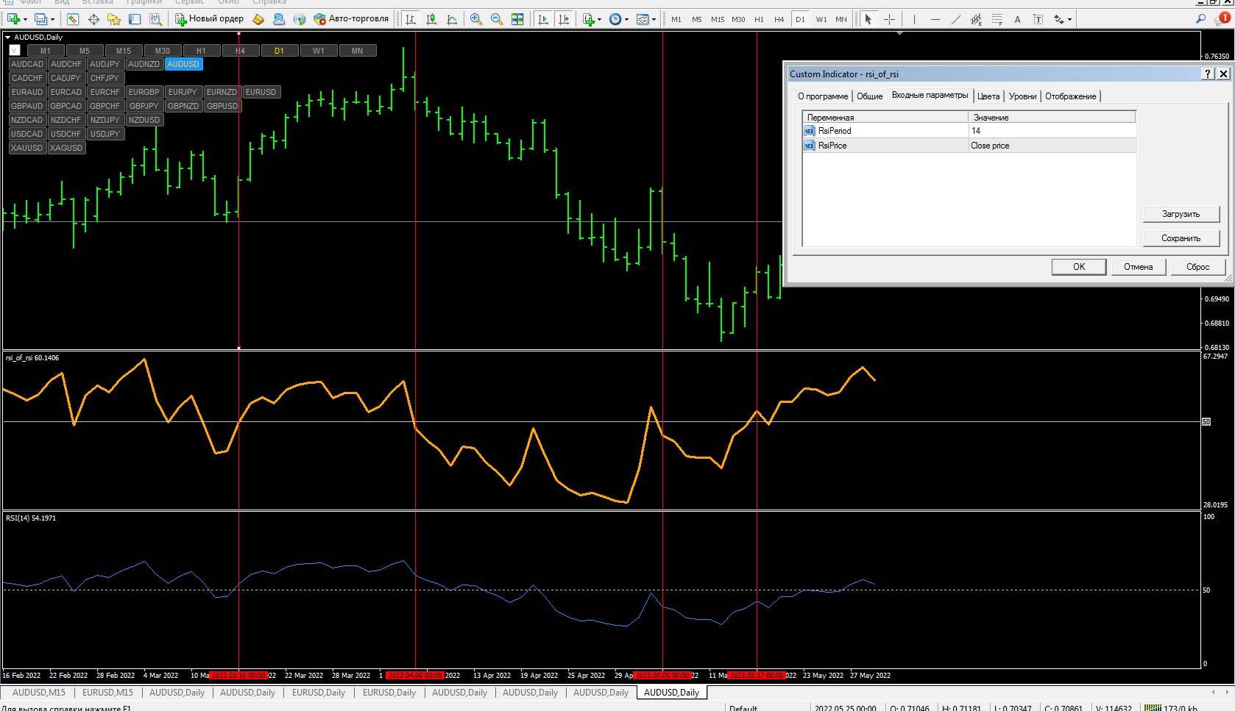Expand the templates dropdown arrow
The width and height of the screenshot is (1235, 711).
click(x=654, y=19)
